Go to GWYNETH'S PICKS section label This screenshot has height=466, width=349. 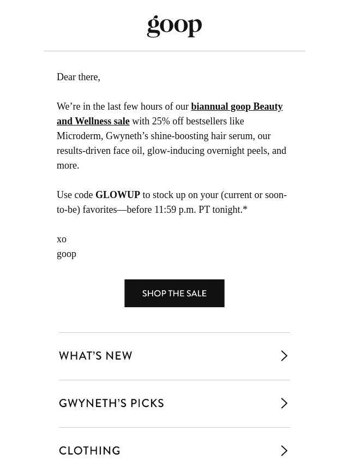click(111, 403)
